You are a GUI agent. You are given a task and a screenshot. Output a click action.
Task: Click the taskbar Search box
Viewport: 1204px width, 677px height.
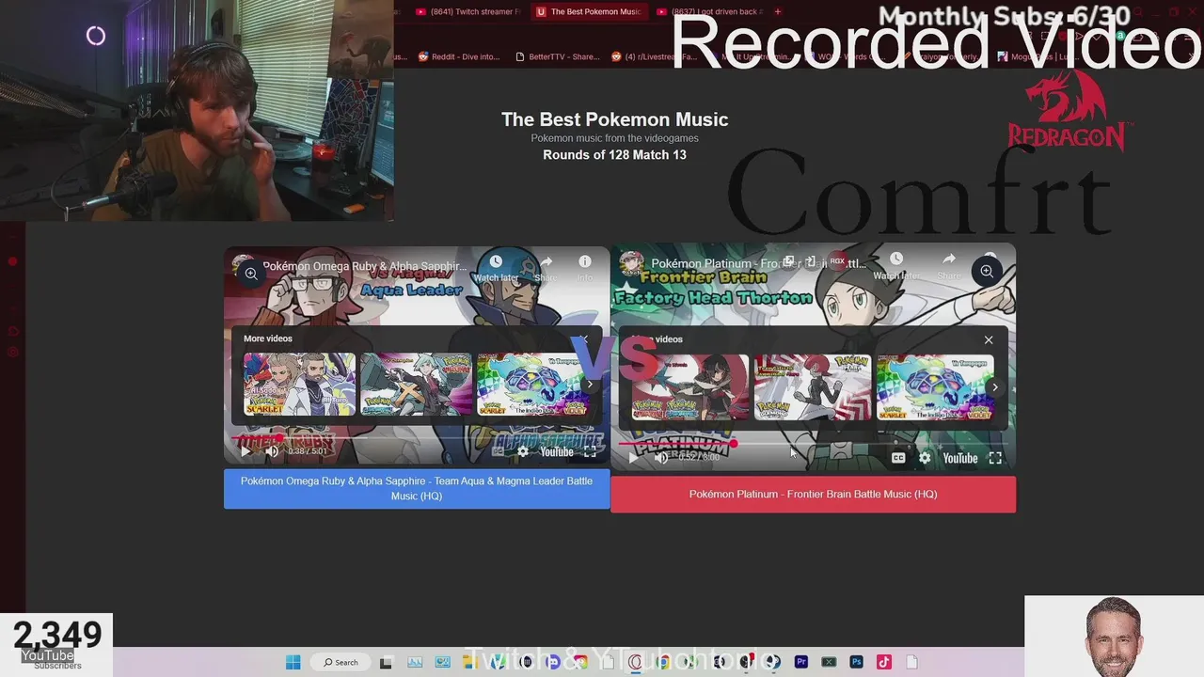341,662
